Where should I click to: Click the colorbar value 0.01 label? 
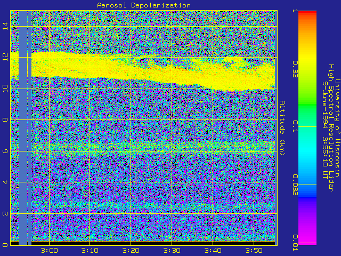tap(295, 243)
